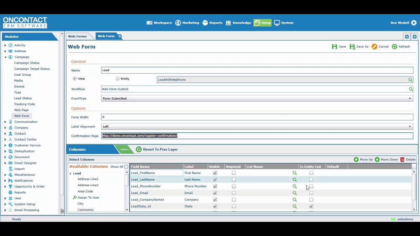Switch to the Web Forms tab
The height and width of the screenshot is (236, 420).
tap(77, 36)
